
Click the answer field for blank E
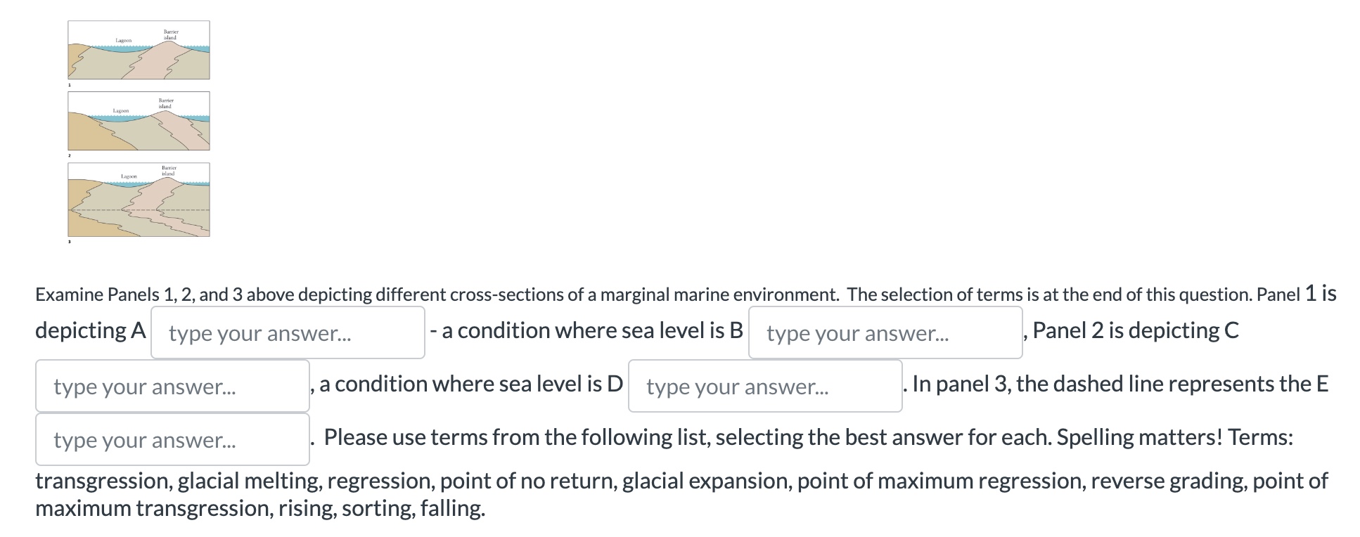172,439
